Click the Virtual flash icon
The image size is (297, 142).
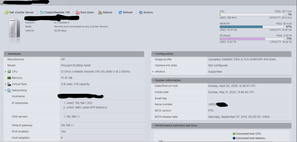(9, 84)
